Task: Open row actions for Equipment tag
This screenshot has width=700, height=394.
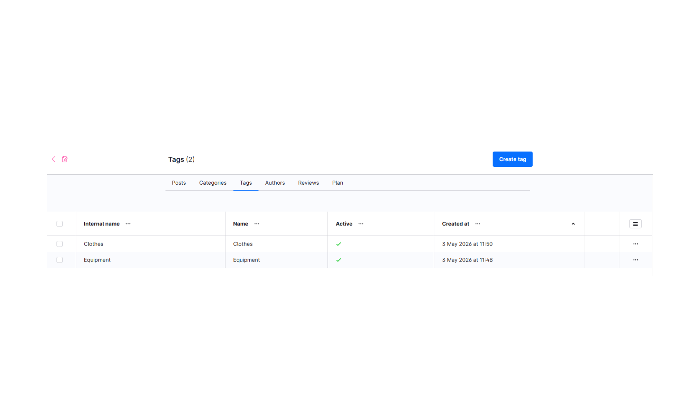Action: (635, 260)
